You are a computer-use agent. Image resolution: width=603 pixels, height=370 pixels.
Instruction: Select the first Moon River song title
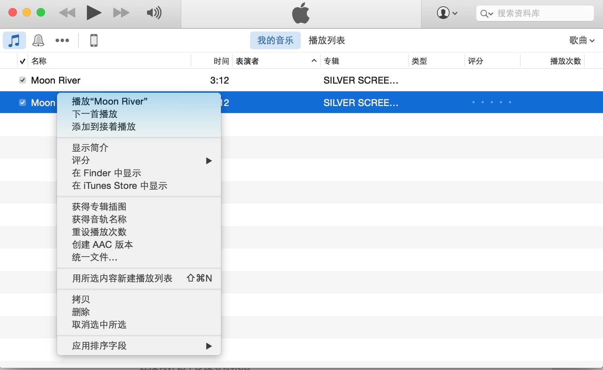tap(56, 80)
